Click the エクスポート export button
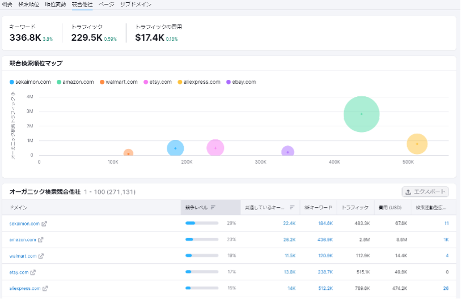The width and height of the screenshot is (461, 300). 425,192
